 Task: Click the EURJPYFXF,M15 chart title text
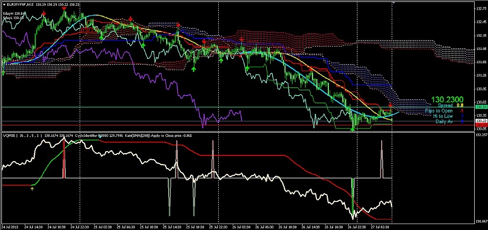pos(20,5)
